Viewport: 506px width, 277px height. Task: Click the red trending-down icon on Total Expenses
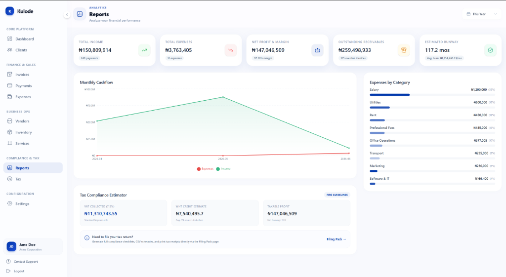point(231,50)
